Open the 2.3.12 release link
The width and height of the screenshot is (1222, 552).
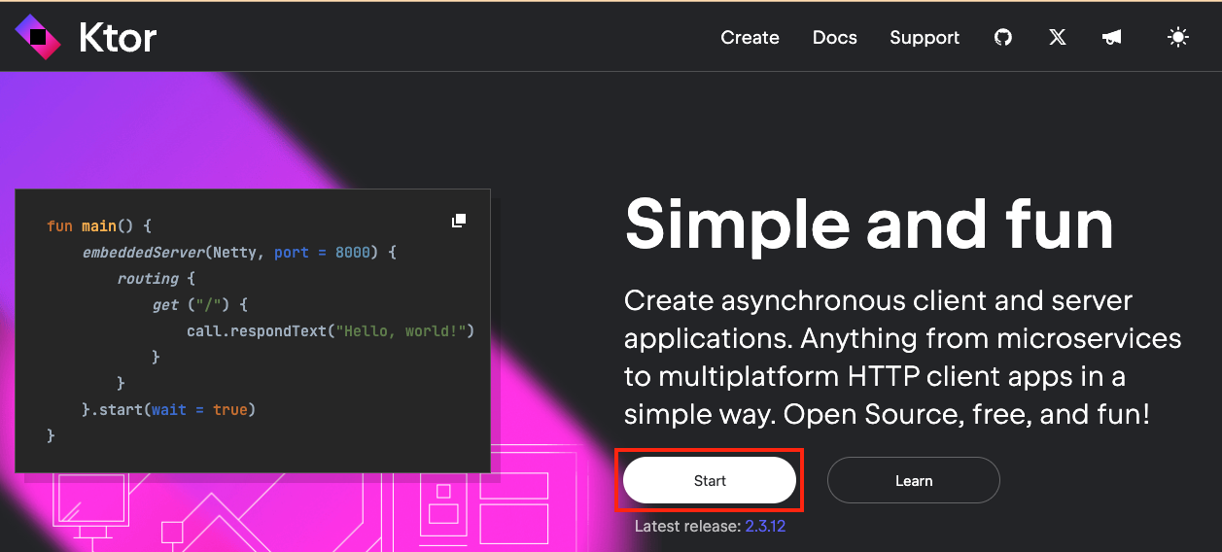pyautogui.click(x=765, y=526)
